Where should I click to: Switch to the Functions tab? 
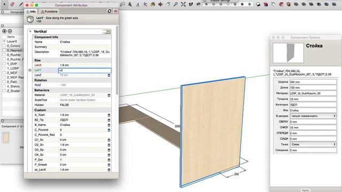tap(49, 12)
